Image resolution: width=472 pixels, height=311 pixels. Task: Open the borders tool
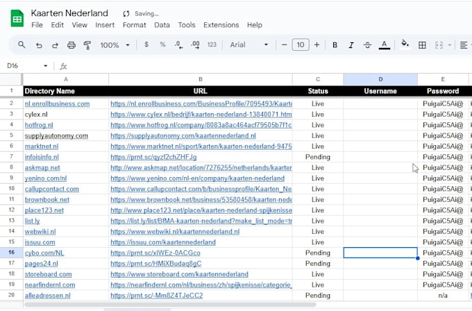422,45
